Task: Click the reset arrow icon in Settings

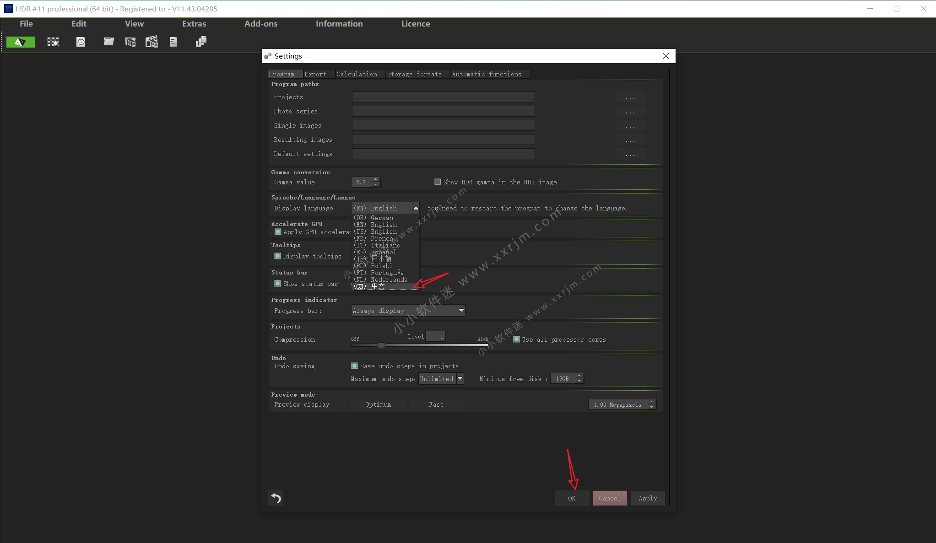Action: click(276, 498)
